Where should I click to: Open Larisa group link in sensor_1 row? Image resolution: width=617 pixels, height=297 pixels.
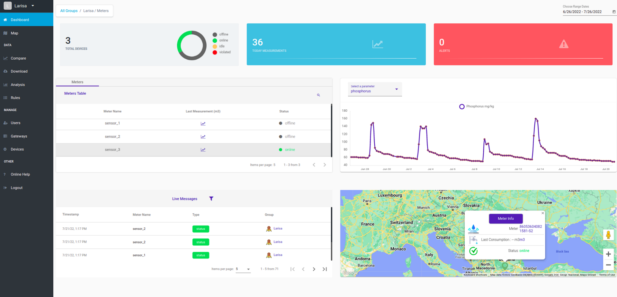pos(278,255)
